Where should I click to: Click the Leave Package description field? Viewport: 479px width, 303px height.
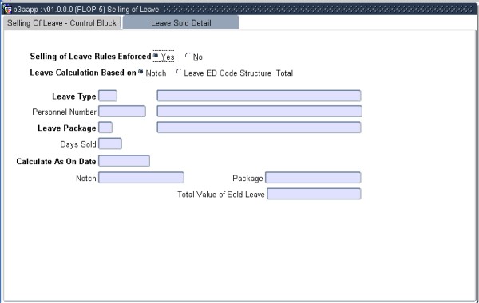coord(259,128)
